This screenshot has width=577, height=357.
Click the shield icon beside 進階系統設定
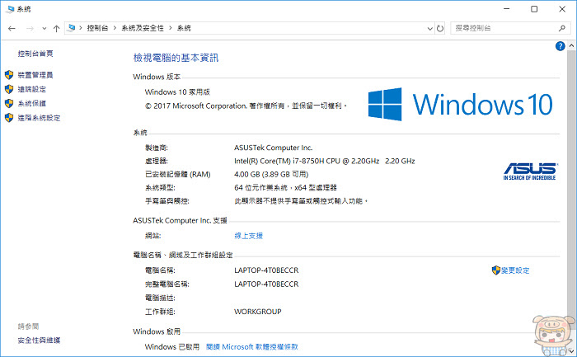9,118
